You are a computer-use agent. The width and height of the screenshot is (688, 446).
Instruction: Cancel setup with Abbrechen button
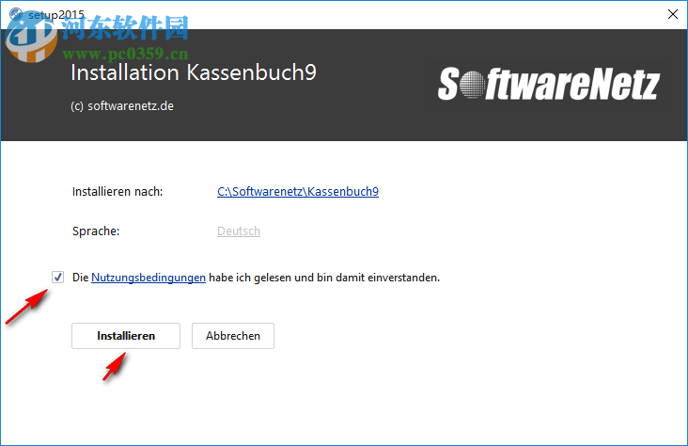pyautogui.click(x=233, y=336)
